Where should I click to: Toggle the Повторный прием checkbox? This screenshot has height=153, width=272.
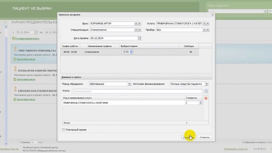[x=63, y=130]
